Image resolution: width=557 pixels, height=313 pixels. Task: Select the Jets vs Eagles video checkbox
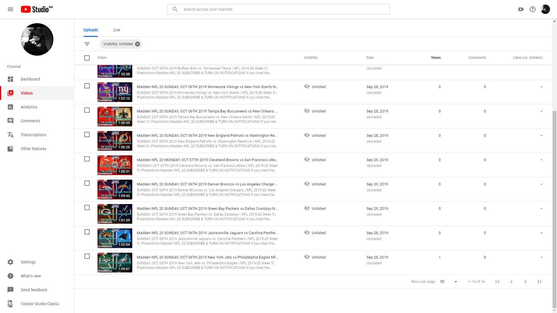pos(87,256)
